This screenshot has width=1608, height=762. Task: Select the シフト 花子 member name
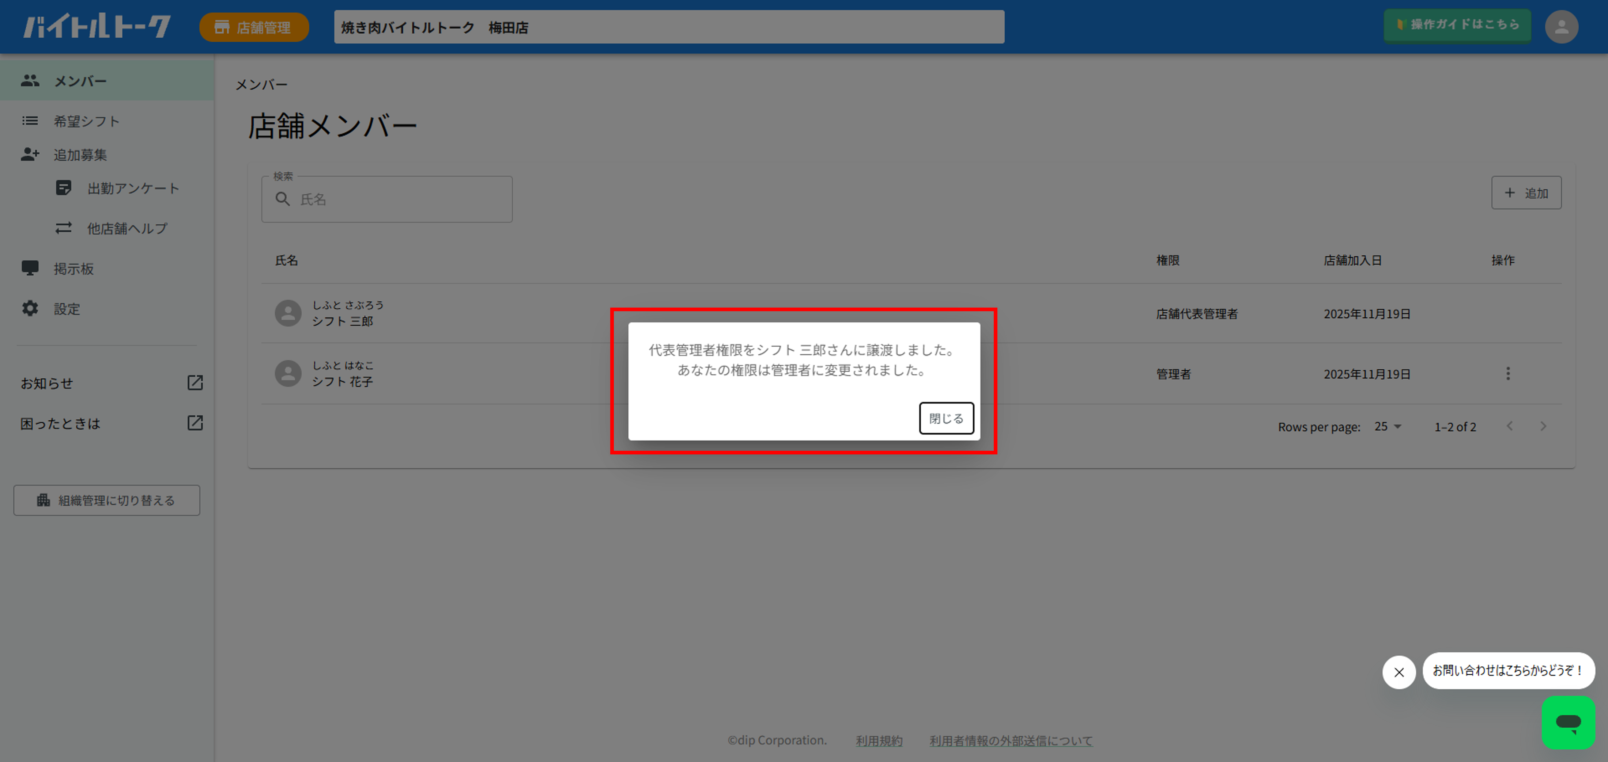(x=343, y=381)
